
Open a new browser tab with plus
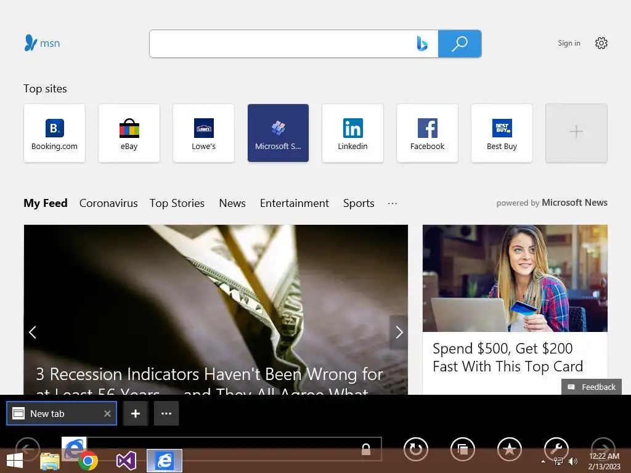point(136,413)
